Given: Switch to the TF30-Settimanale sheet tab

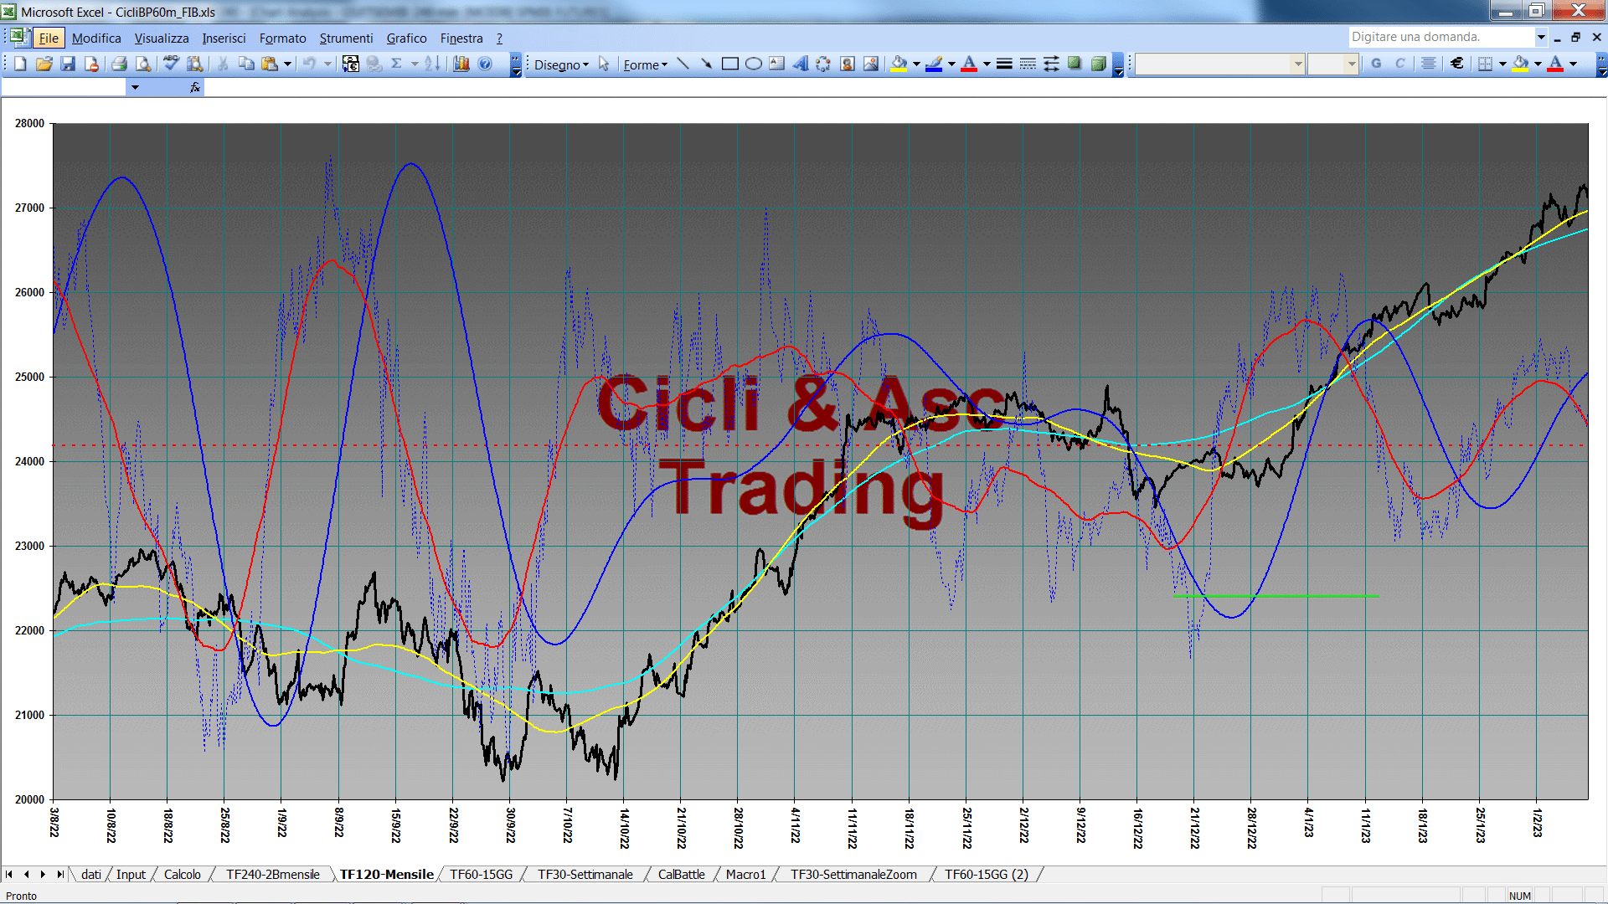Looking at the screenshot, I should pyautogui.click(x=585, y=874).
